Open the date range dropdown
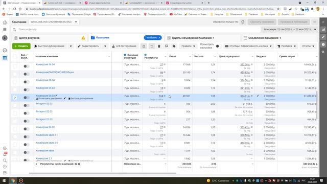This screenshot has height=184, width=327. point(290,30)
